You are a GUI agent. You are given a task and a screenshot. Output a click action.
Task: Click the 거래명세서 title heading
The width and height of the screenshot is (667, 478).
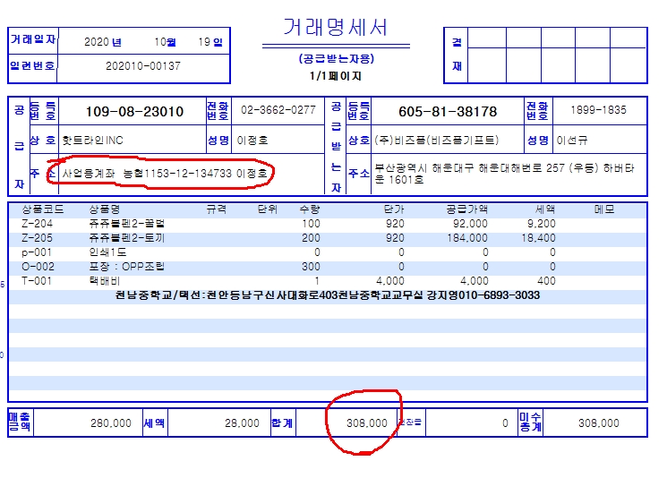pyautogui.click(x=335, y=28)
